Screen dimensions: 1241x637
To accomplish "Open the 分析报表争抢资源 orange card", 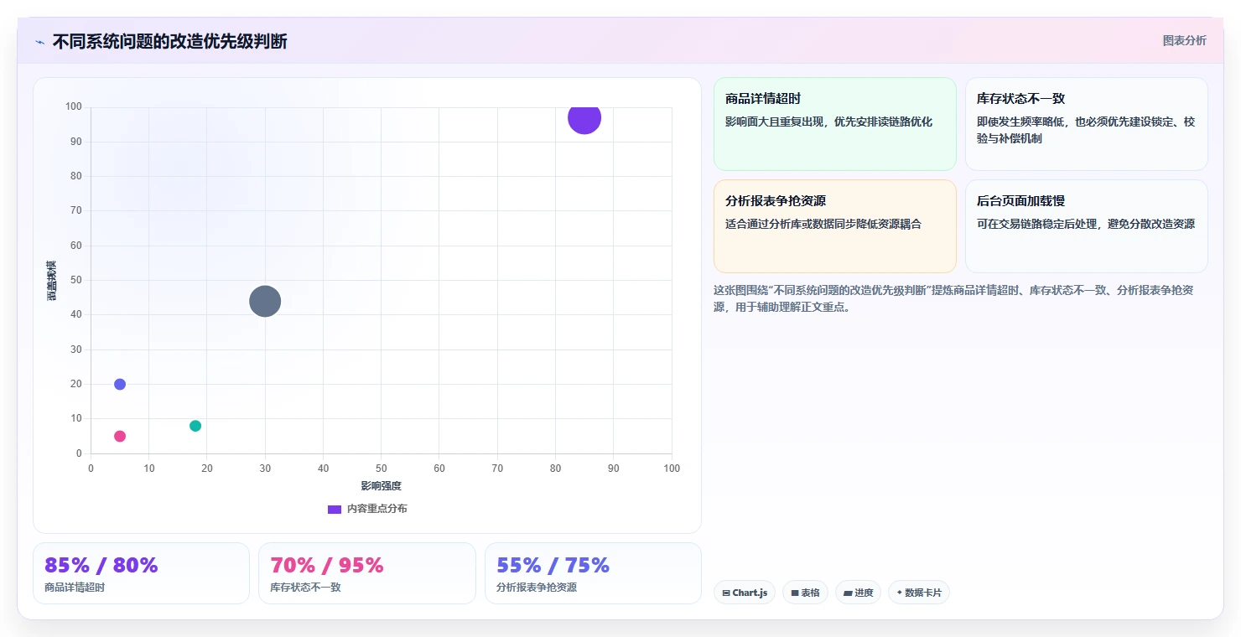I will click(835, 226).
